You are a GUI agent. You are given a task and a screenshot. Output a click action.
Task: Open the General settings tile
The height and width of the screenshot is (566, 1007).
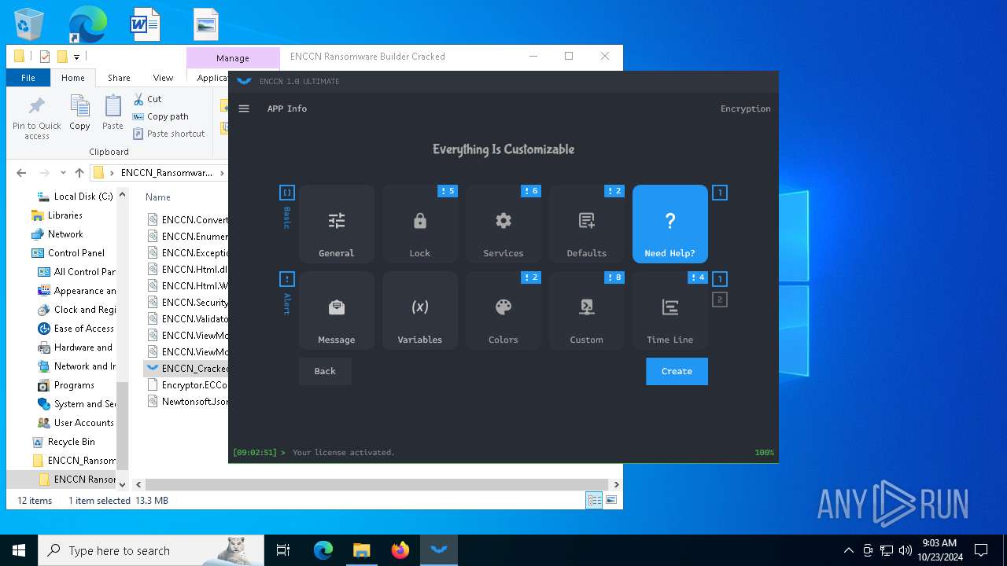coord(337,223)
